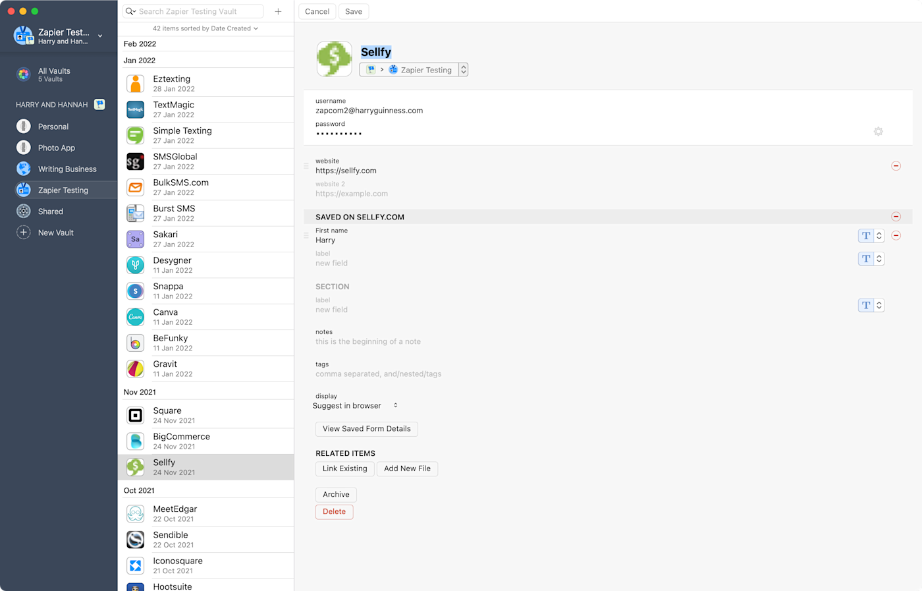Change First name field type
The width and height of the screenshot is (922, 591).
point(871,236)
